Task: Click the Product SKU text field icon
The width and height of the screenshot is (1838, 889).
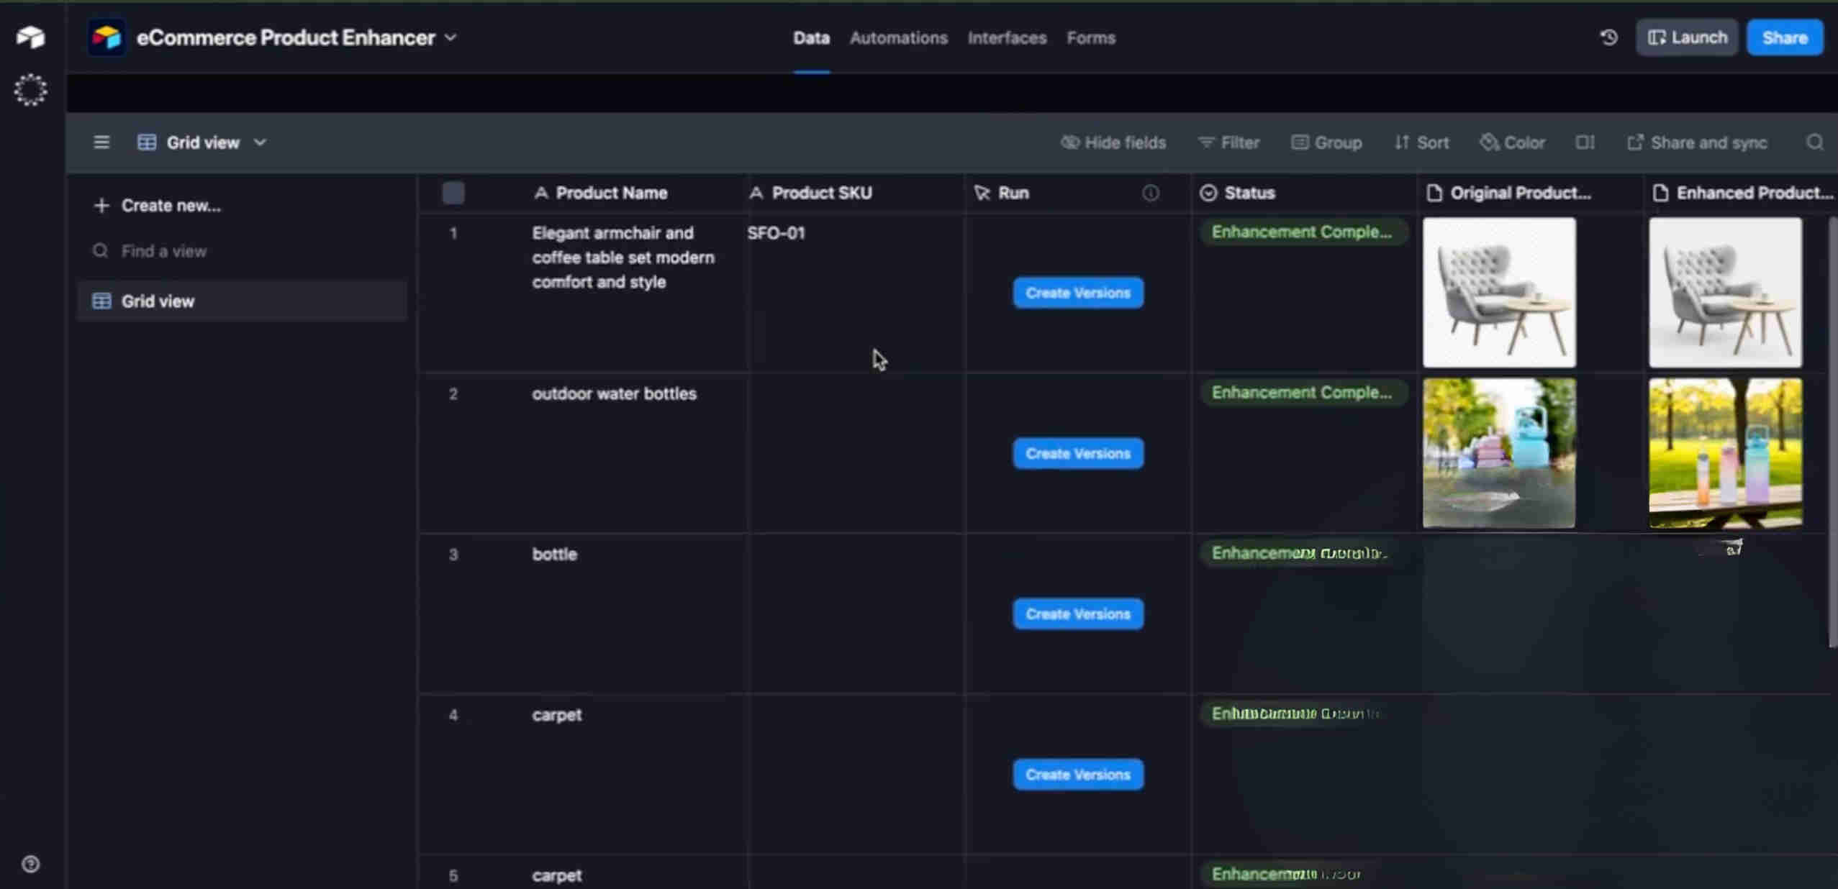Action: click(756, 193)
